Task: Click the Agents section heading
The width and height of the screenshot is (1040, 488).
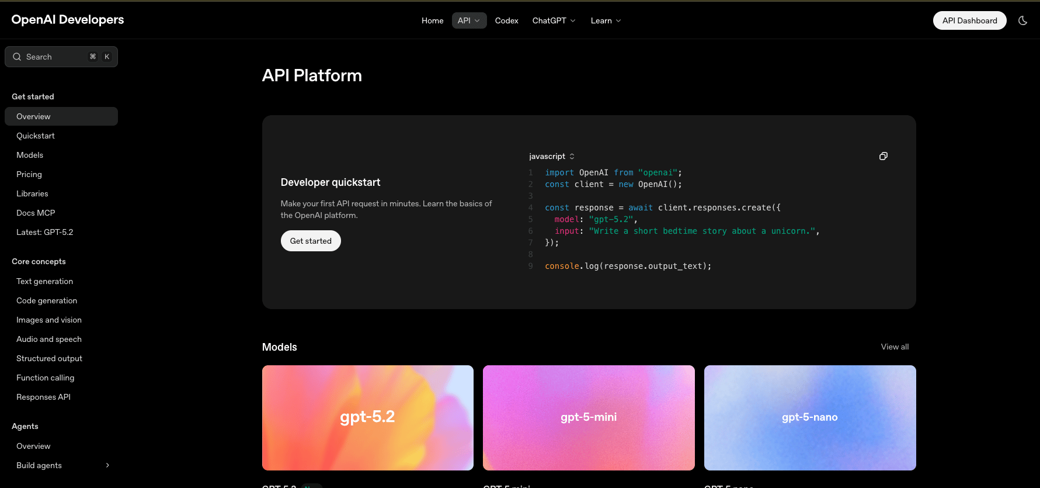Action: pos(25,426)
